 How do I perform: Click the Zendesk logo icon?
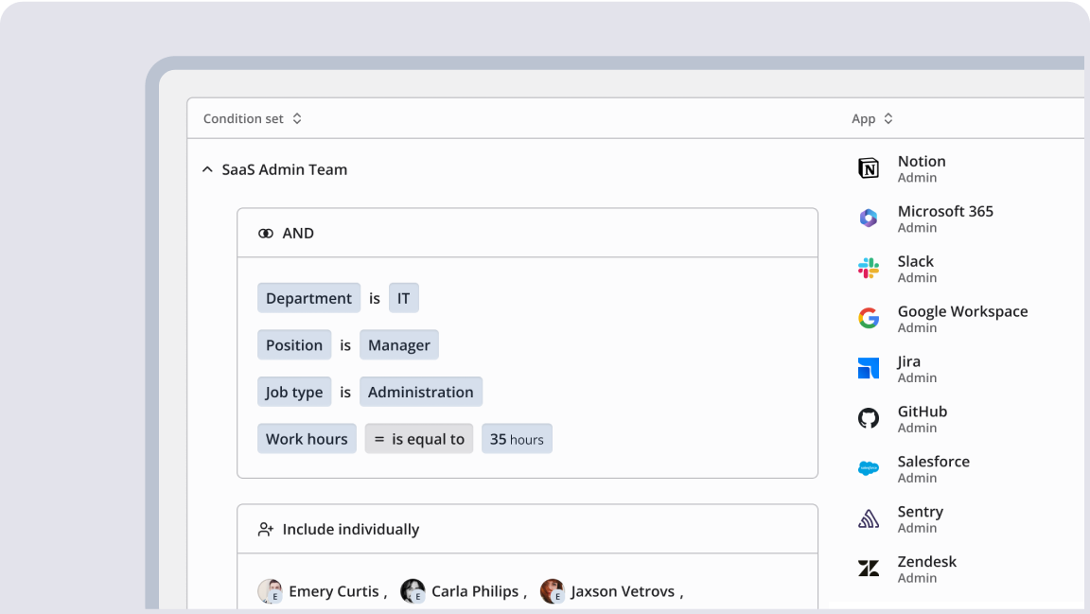pyautogui.click(x=868, y=569)
